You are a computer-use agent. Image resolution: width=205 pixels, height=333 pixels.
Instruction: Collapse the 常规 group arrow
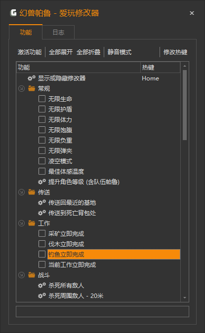(x=21, y=89)
